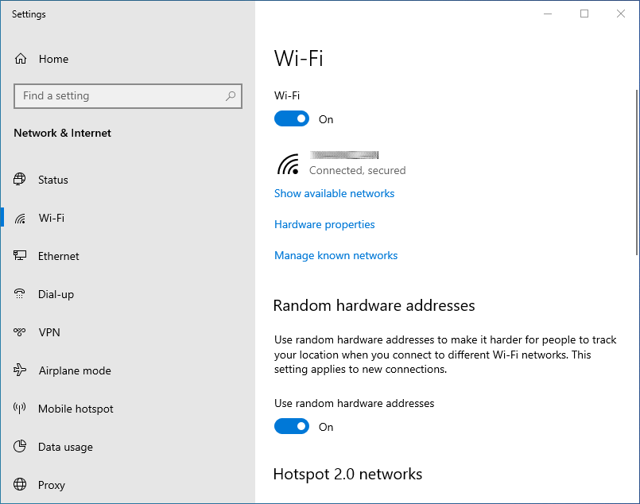Click the Connected, secured network entry
The image size is (640, 504).
coord(342,163)
